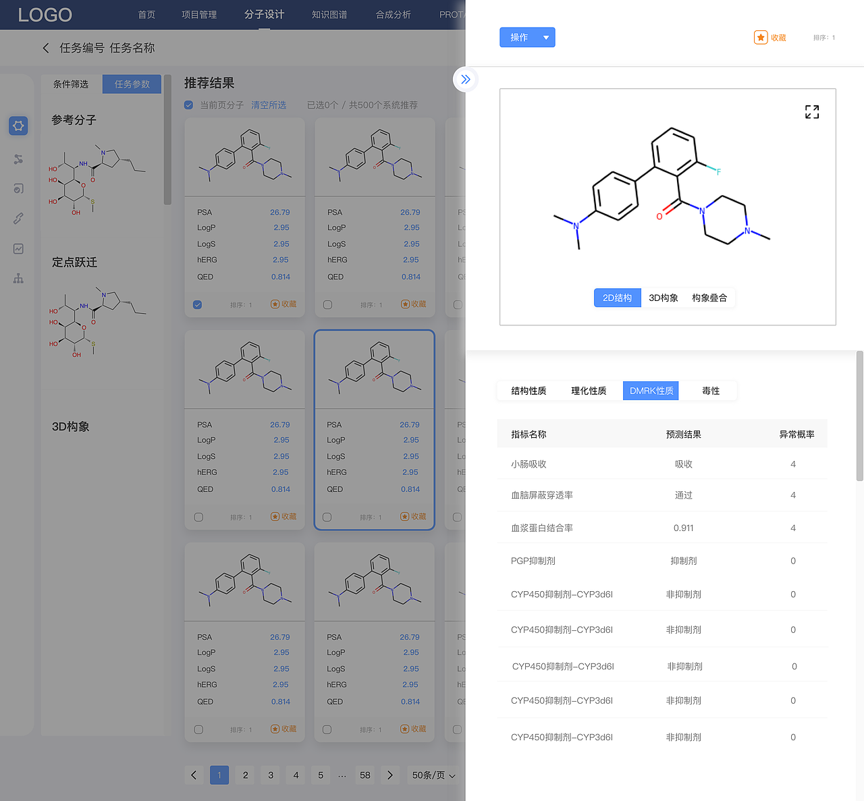The width and height of the screenshot is (864, 801).
Task: Switch to the 任务参数 tab
Action: point(132,84)
